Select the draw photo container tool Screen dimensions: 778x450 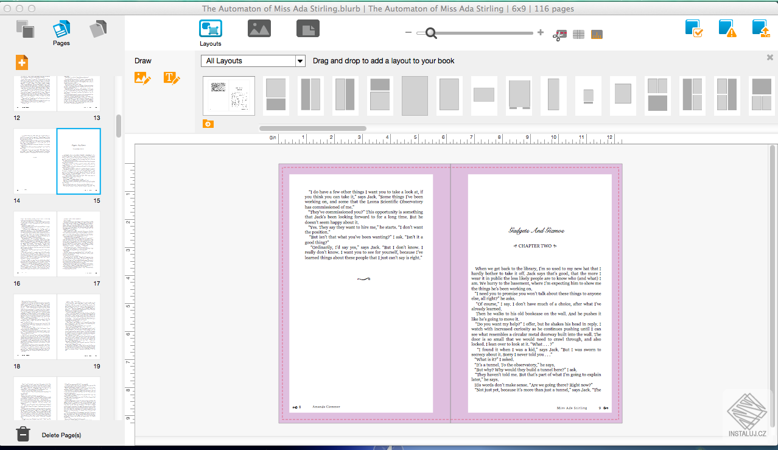pos(142,78)
